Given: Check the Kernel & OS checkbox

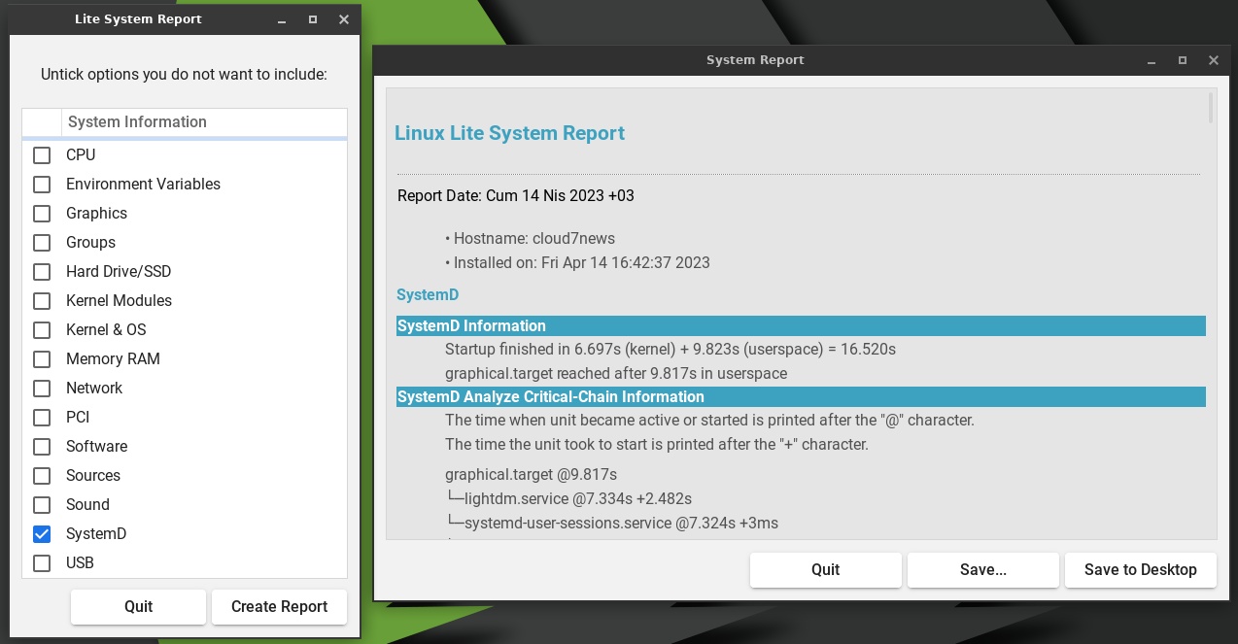Looking at the screenshot, I should pos(42,330).
